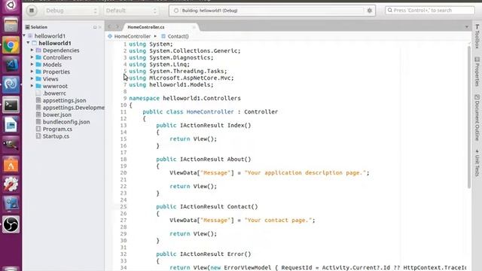Click the Solution pad dock icon
482x271 pixels.
pyautogui.click(x=95, y=27)
